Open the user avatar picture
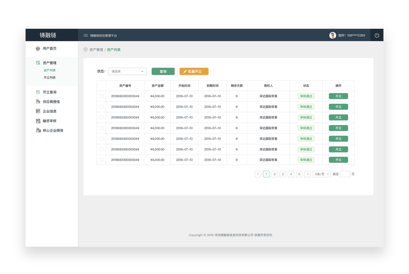The width and height of the screenshot is (409, 274). [333, 35]
